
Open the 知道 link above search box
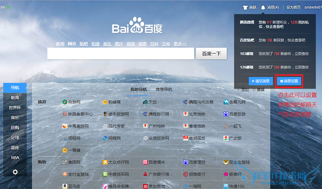point(95,44)
